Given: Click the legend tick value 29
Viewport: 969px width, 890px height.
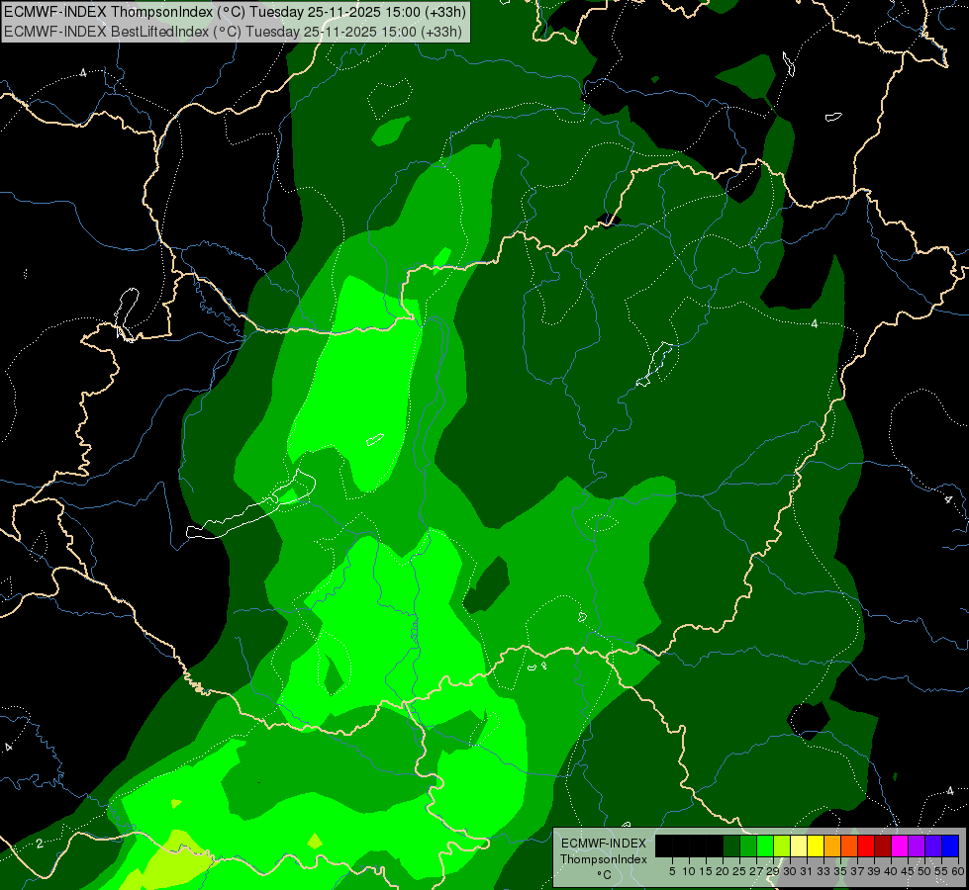Looking at the screenshot, I should pyautogui.click(x=772, y=871).
